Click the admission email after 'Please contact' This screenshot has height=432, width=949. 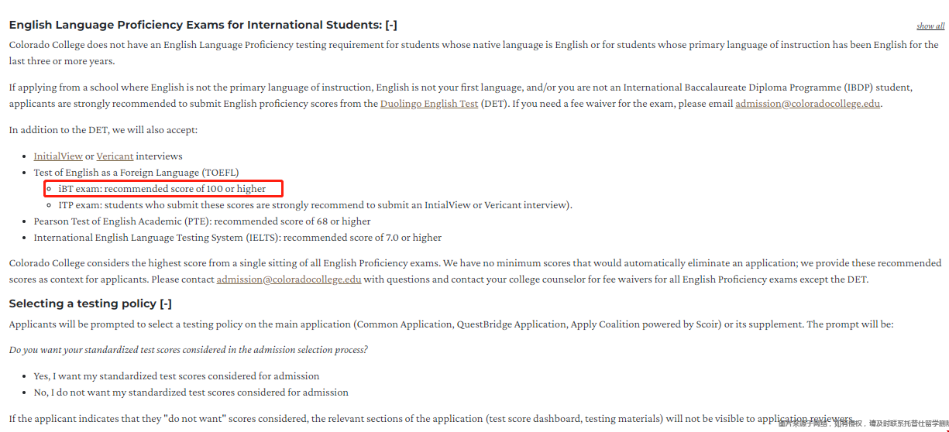click(x=289, y=279)
